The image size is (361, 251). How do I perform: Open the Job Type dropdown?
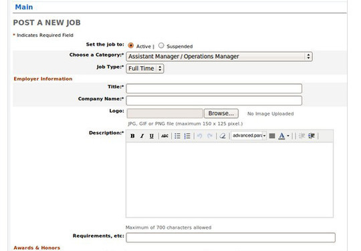[x=145, y=69]
